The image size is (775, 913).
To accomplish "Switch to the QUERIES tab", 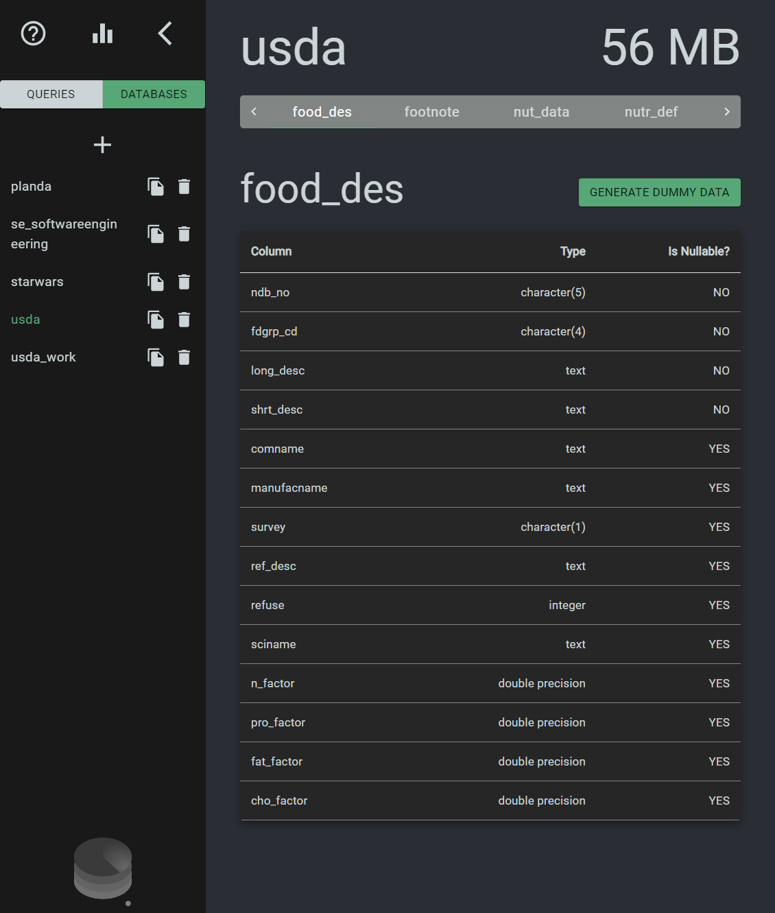I will pos(51,94).
